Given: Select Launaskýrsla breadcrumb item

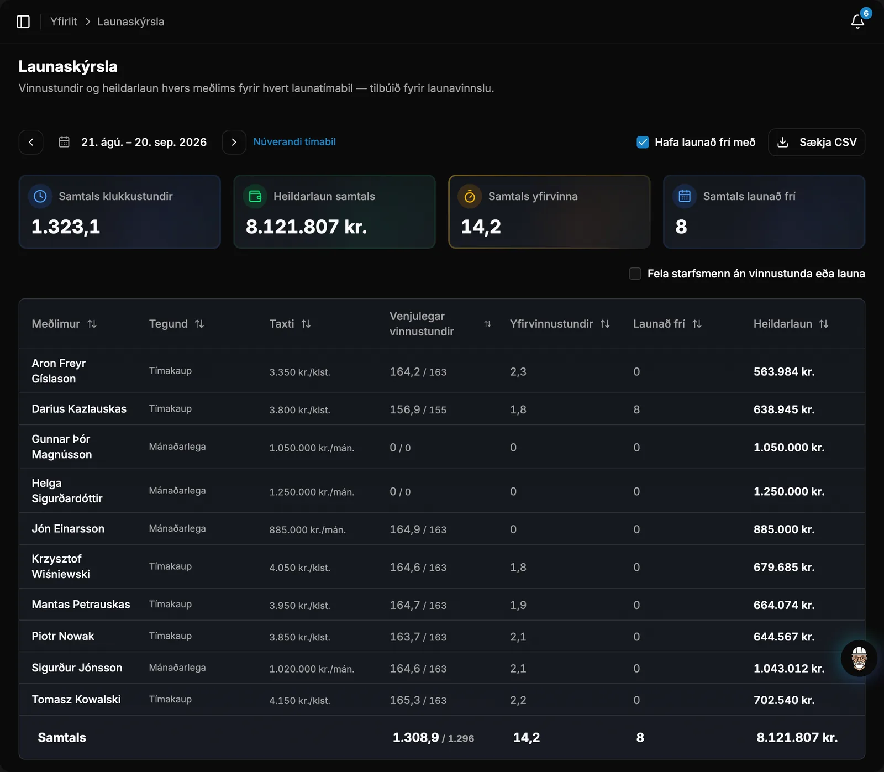Looking at the screenshot, I should pyautogui.click(x=131, y=22).
